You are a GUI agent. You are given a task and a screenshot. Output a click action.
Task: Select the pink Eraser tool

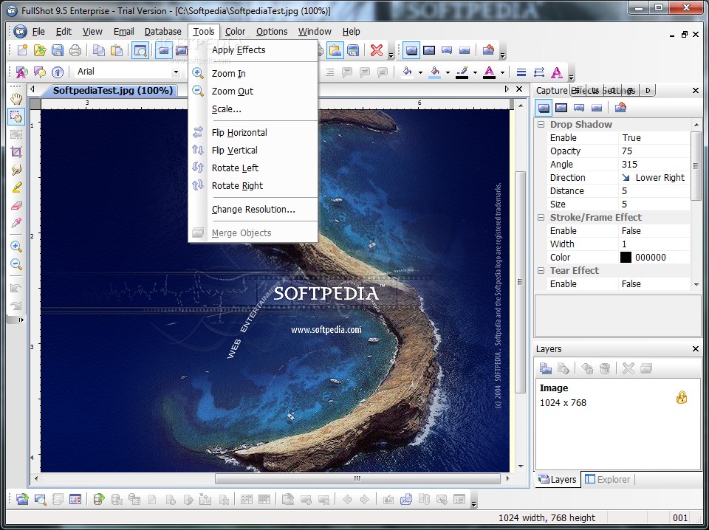(x=16, y=205)
